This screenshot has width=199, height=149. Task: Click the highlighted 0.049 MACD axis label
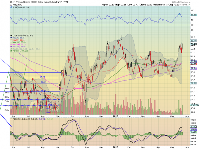pyautogui.click(x=193, y=132)
